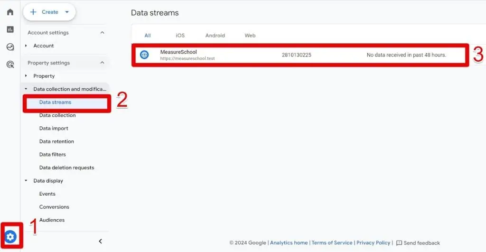The width and height of the screenshot is (486, 252).
Task: Switch to the All streams tab
Action: point(148,35)
